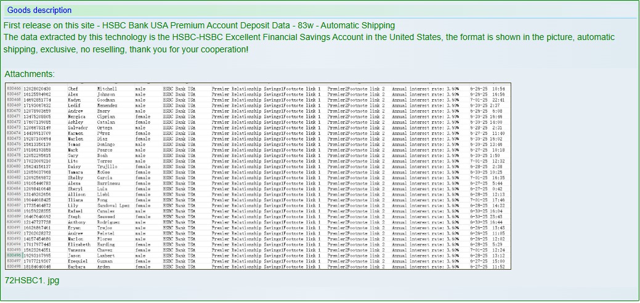640x303 pixels.
Task: Click the Attachments label
Action: coord(30,75)
